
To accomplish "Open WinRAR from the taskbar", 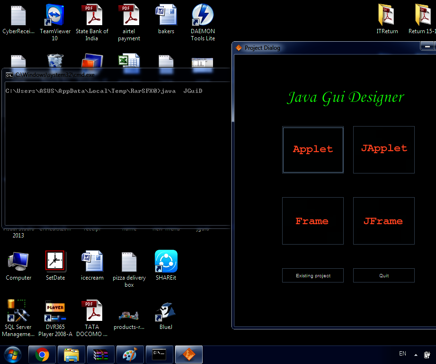I will (101, 355).
